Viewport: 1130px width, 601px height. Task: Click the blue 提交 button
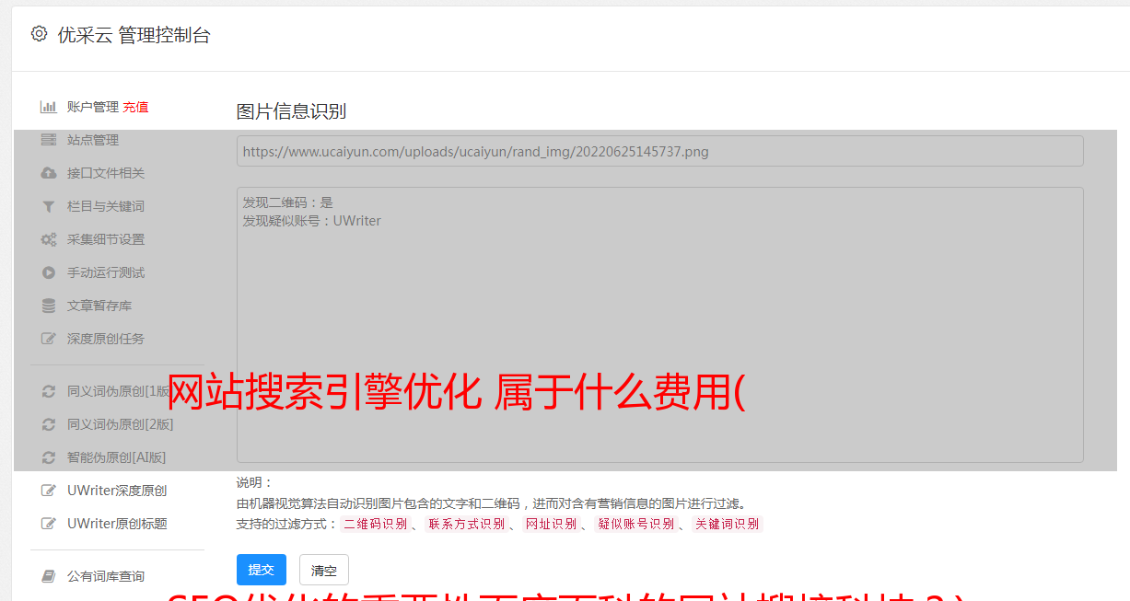tap(262, 570)
